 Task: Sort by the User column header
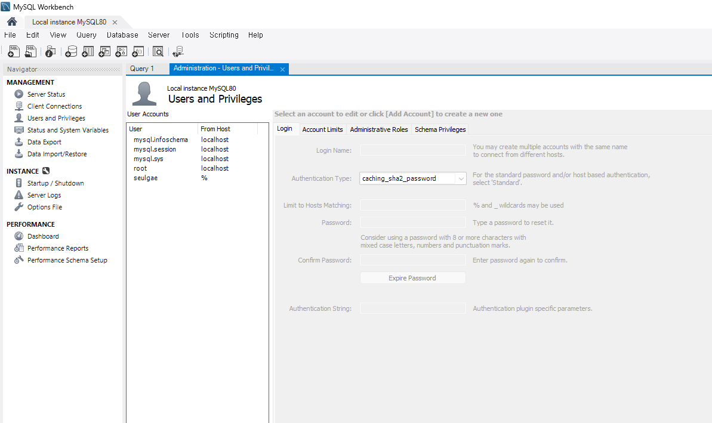(162, 129)
